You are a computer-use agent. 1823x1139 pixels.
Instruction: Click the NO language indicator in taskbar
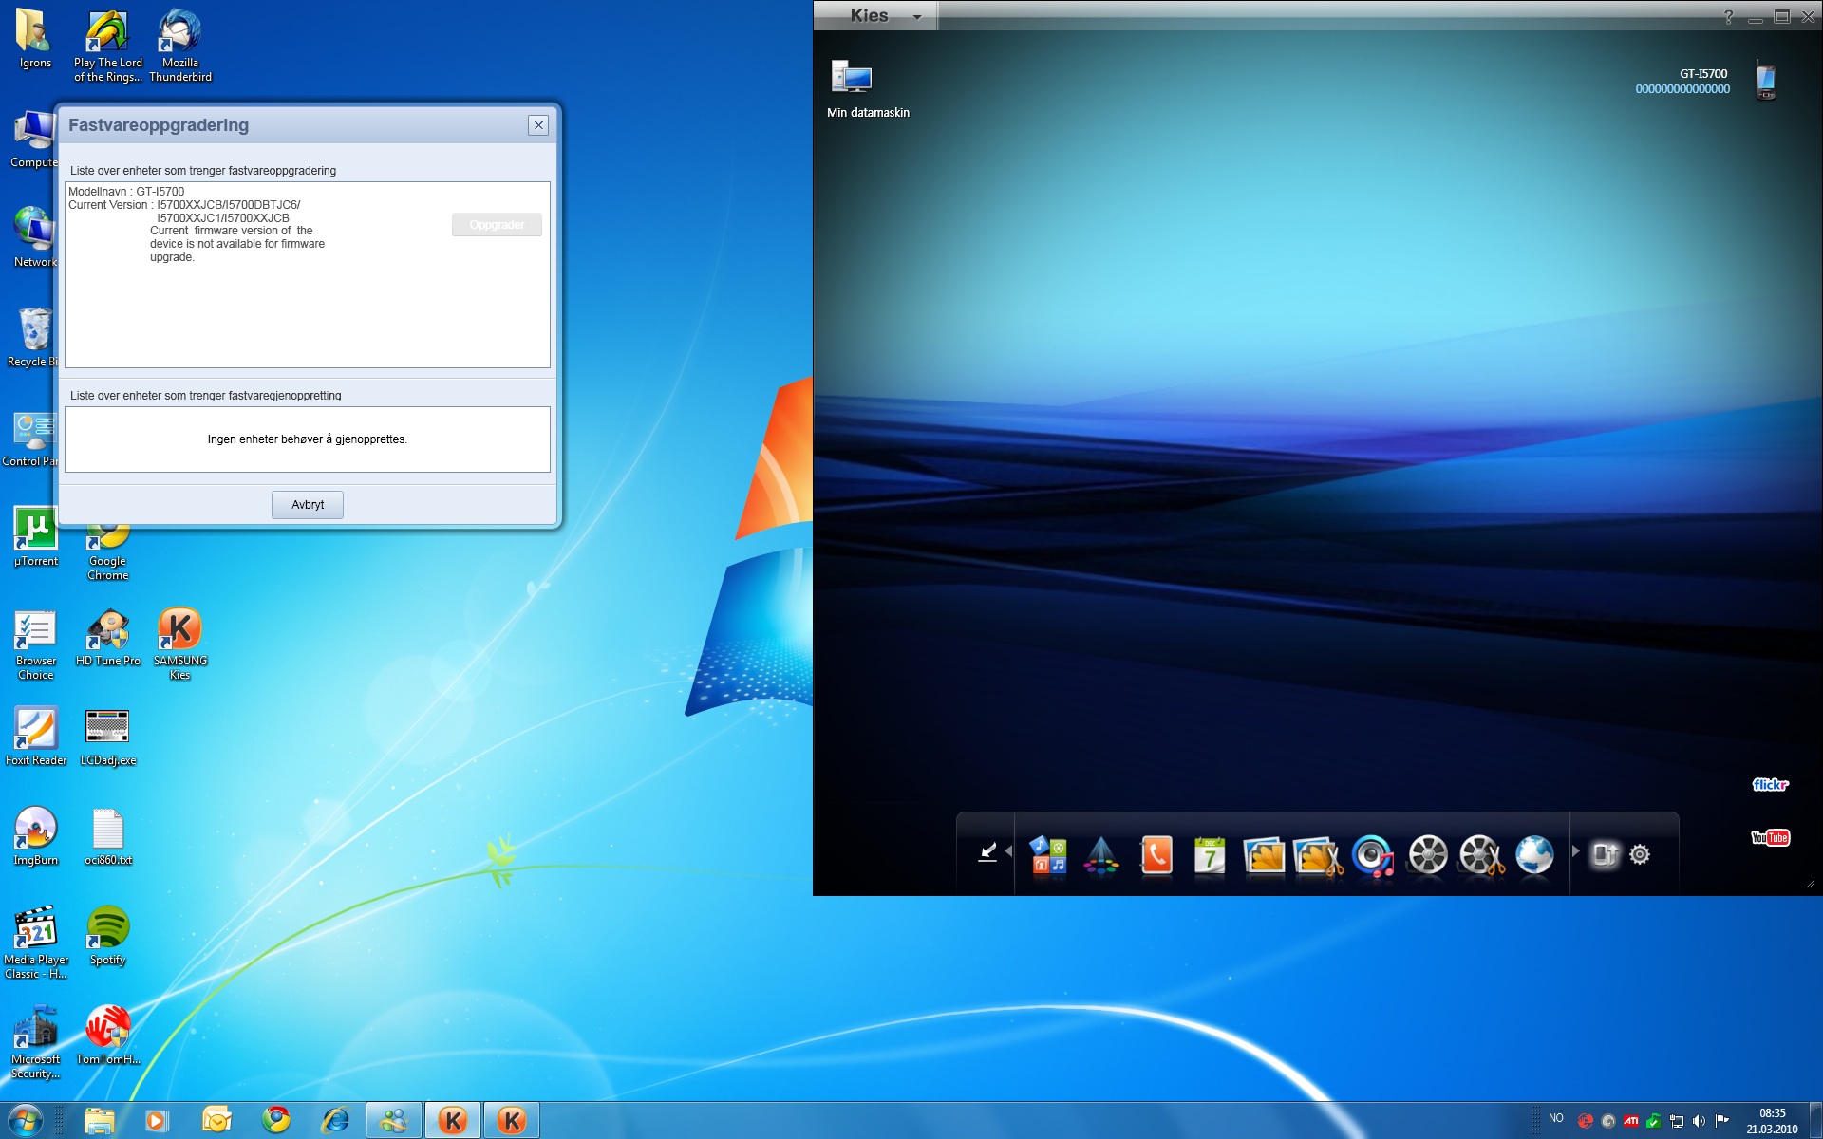point(1556,1118)
